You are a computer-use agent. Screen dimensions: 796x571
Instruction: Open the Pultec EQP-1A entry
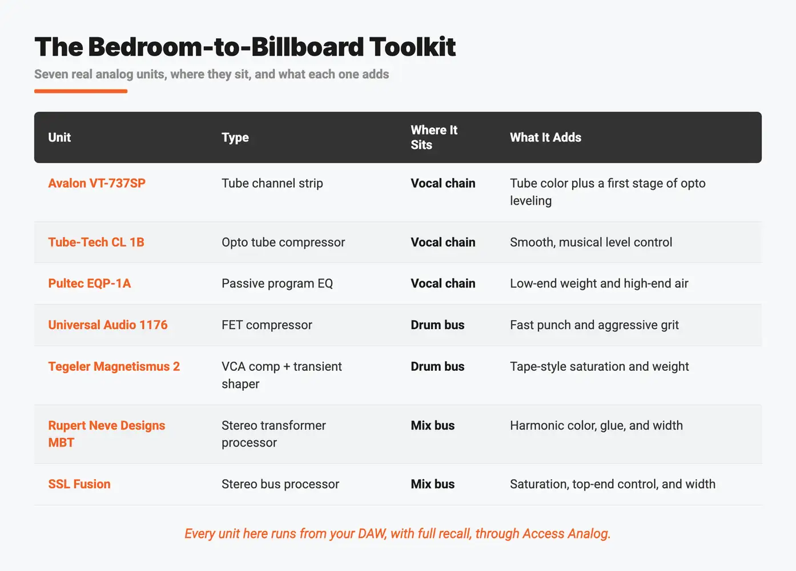89,284
